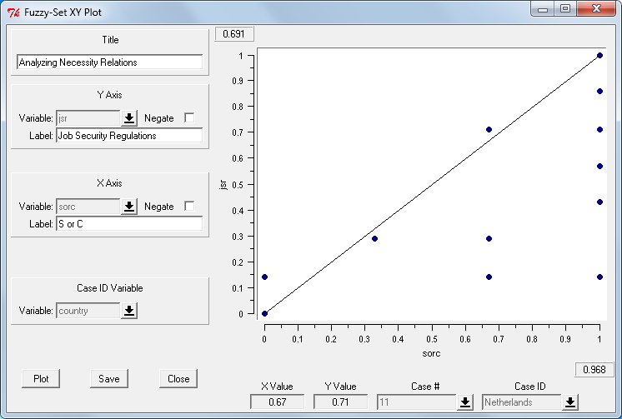Edit the Job Security Regulations label field
The height and width of the screenshot is (419, 622).
128,136
